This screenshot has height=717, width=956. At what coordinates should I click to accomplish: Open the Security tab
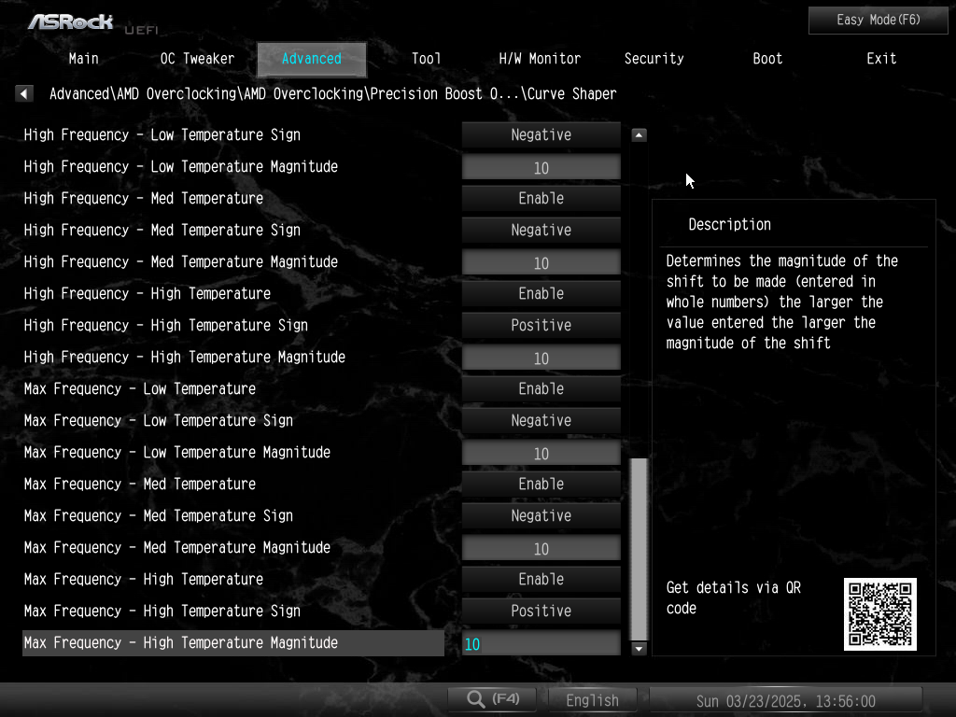point(654,59)
